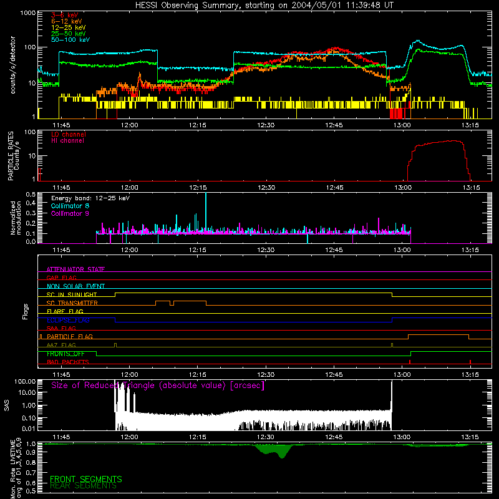
Task: Click the NON_SOLAR_EVENT flag label
Action: point(75,286)
